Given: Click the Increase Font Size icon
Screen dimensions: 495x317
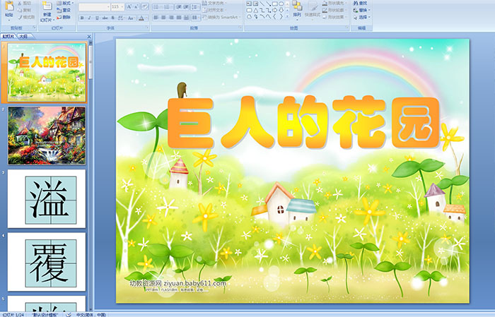Looking at the screenshot, I should click(129, 6).
